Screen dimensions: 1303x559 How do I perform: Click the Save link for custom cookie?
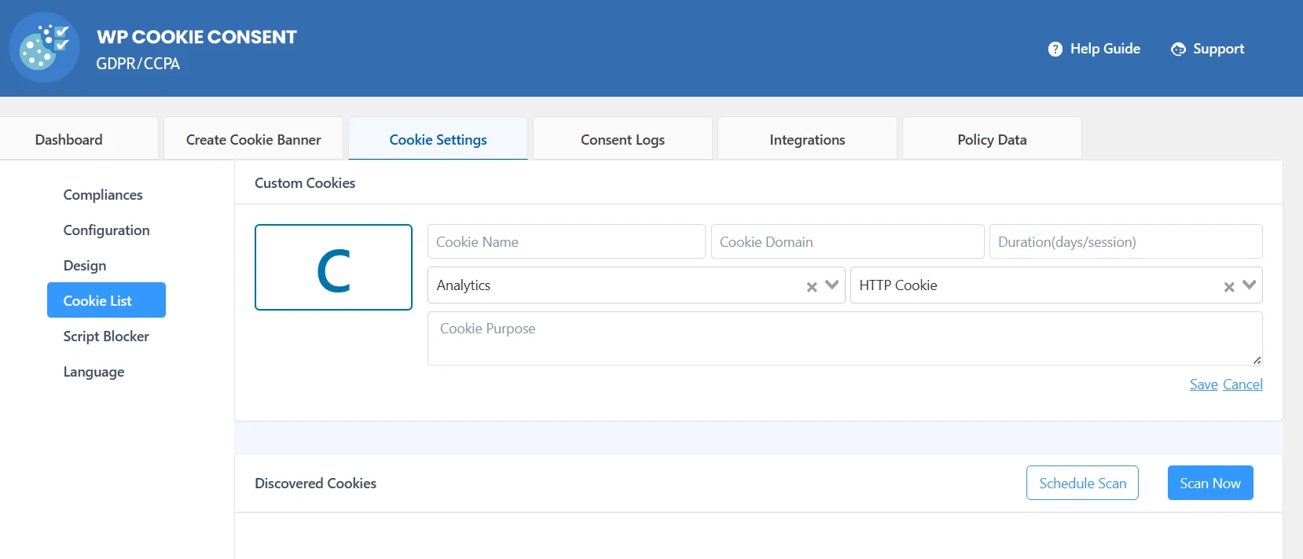[1203, 384]
